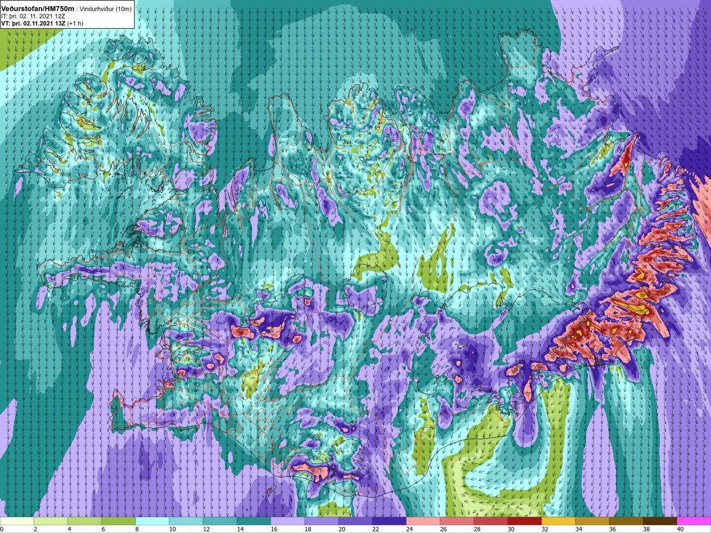The width and height of the screenshot is (711, 533).
Task: Select the light cyan 8–10 legend swatch
Action: (x=153, y=522)
